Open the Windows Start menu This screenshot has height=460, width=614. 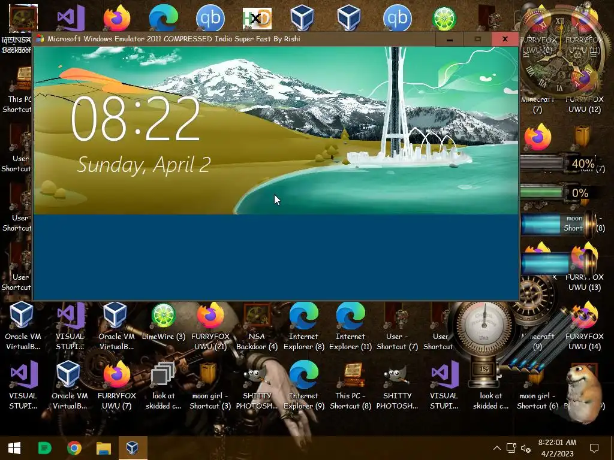click(x=14, y=448)
